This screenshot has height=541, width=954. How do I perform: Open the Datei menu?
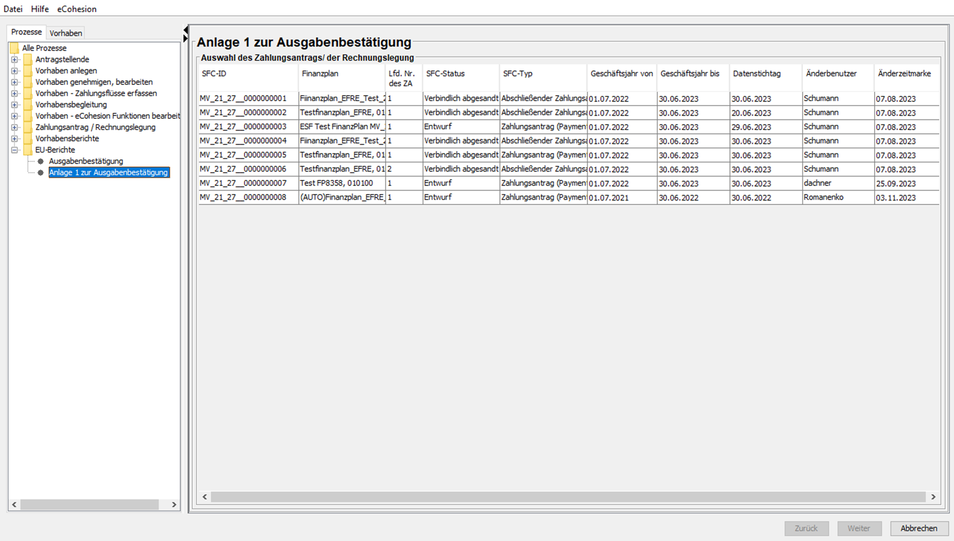(x=13, y=9)
